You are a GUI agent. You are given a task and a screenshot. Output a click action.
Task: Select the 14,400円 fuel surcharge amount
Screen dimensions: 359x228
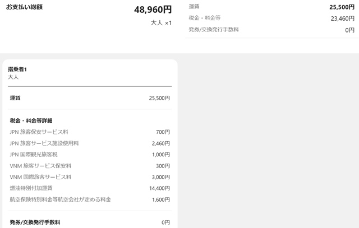(159, 188)
